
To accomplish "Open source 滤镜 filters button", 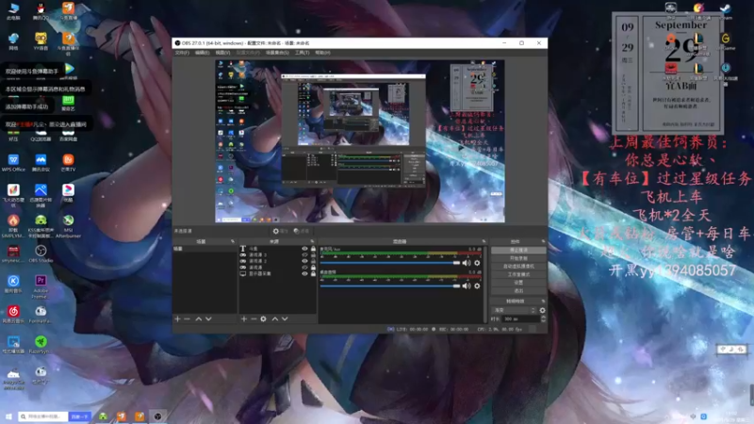I will [301, 231].
